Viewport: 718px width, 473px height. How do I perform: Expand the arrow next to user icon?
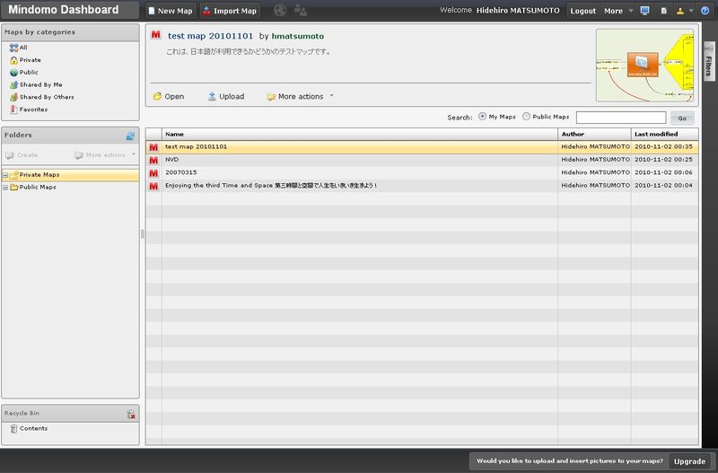point(691,11)
